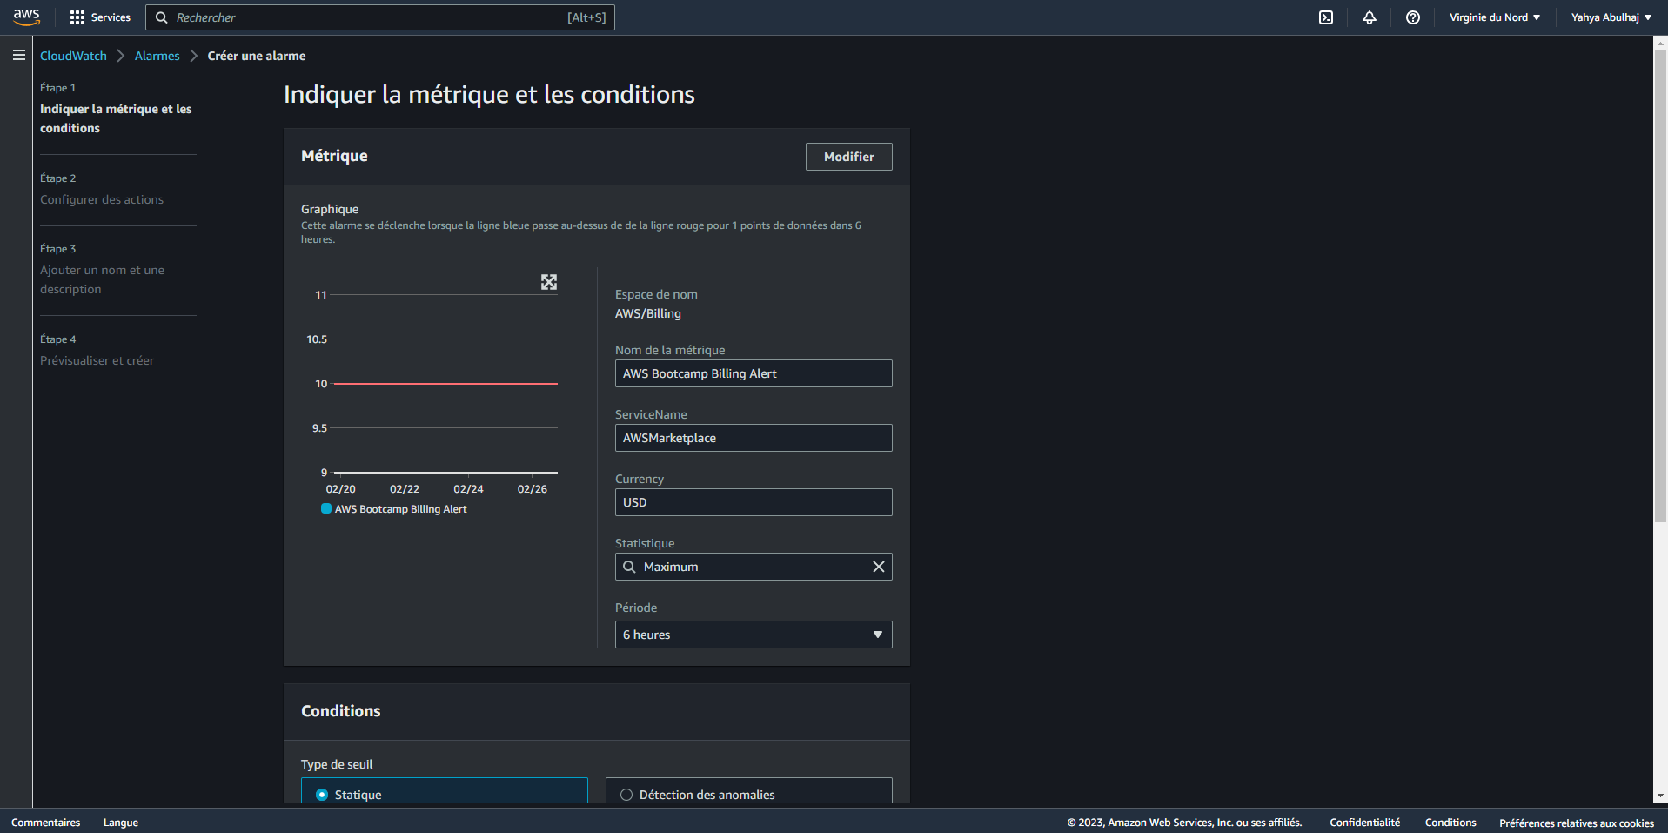Go to CloudWatch breadcrumb
Image resolution: width=1668 pixels, height=833 pixels.
pos(73,56)
